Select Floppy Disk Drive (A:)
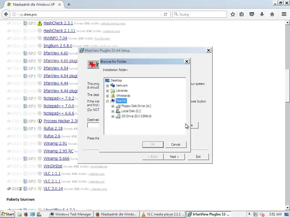The width and height of the screenshot is (290, 218). 136,106
